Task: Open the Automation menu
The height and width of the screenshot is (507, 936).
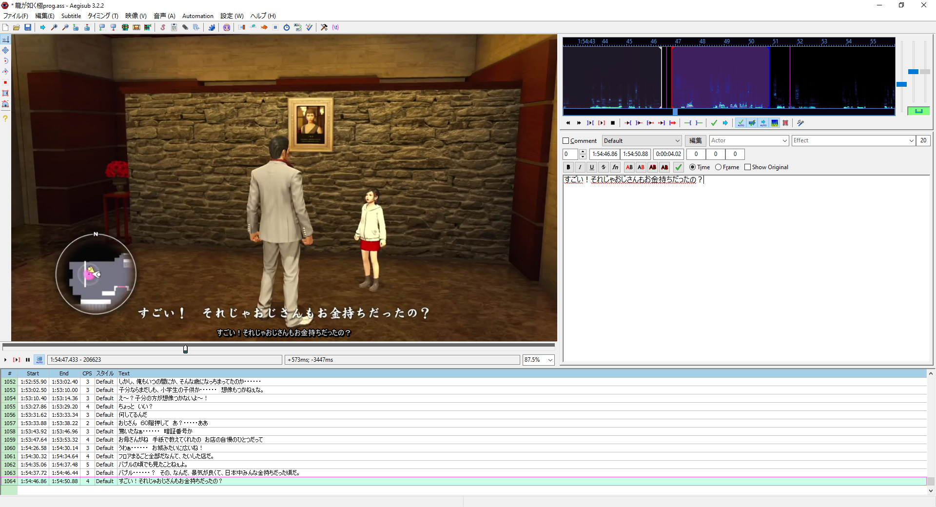Action: (197, 16)
